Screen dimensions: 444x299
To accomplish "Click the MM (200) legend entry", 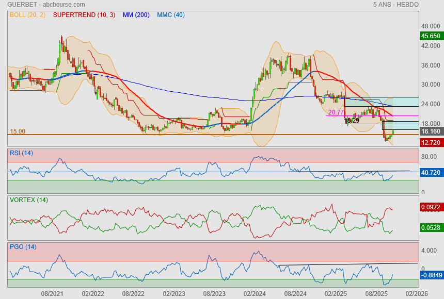I will pos(136,15).
